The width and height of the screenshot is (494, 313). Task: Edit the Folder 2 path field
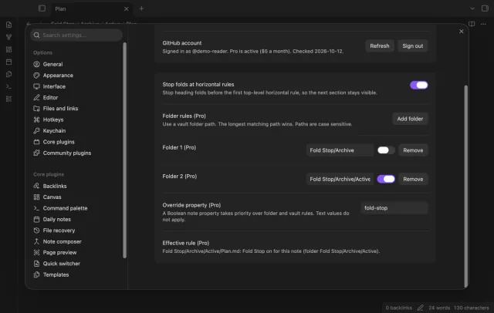pos(340,179)
